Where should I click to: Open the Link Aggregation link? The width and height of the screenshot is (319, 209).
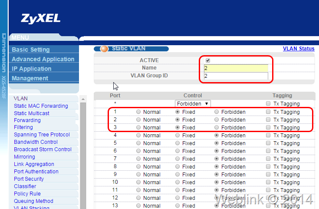34,164
